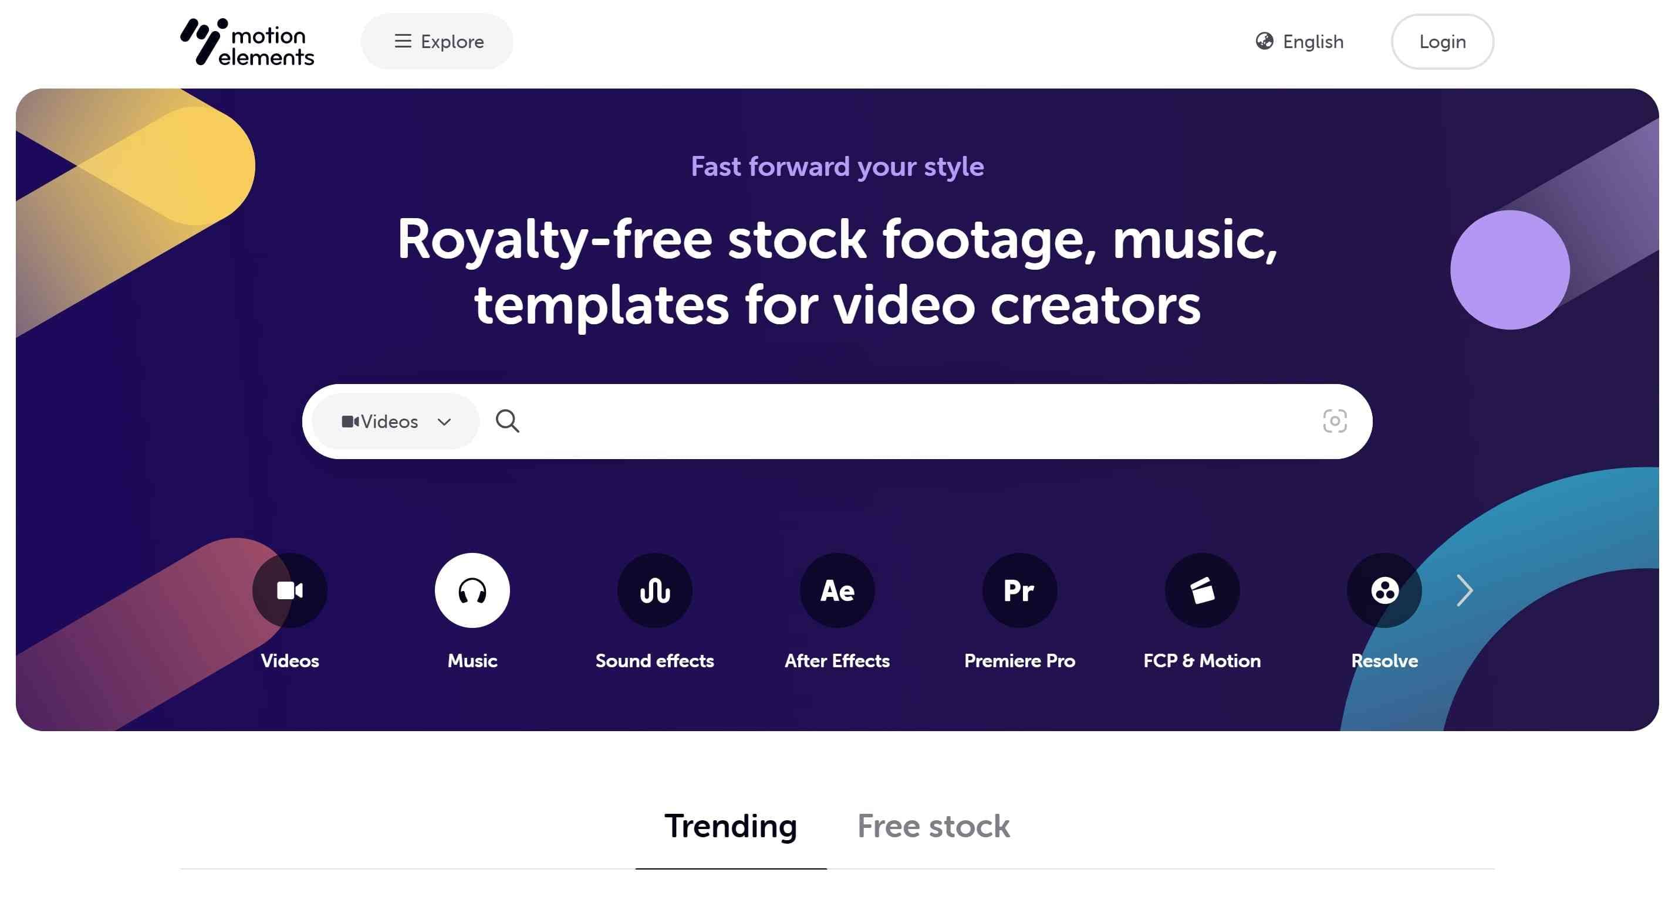Open the FCP & Motion section

pos(1203,591)
